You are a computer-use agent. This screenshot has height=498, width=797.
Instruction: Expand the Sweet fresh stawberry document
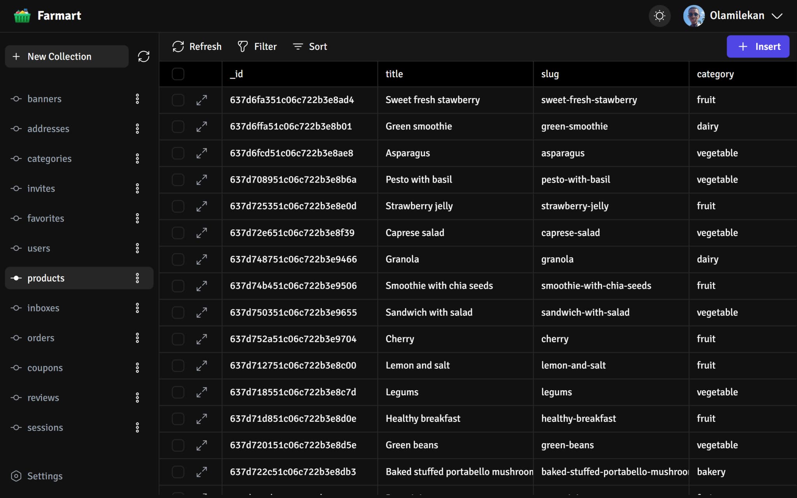tap(202, 100)
